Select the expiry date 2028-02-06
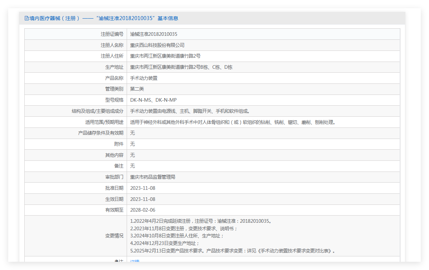Viewport: 429px width, 270px height. tap(143, 210)
